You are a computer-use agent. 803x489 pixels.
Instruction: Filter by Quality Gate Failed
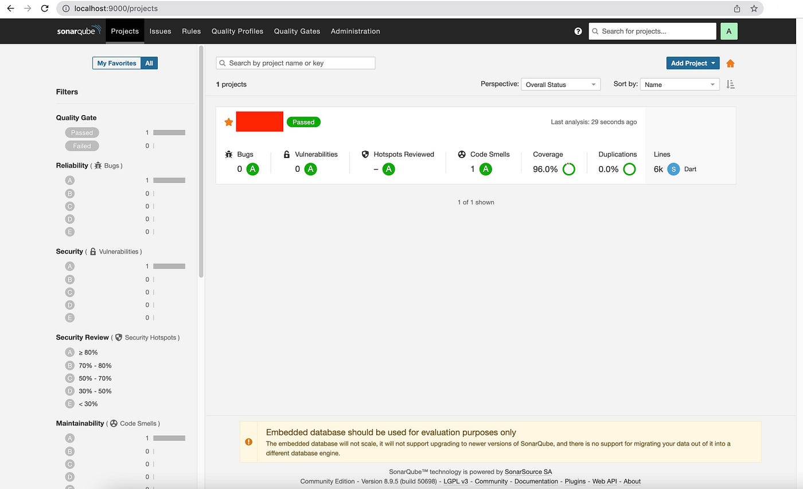pos(82,146)
